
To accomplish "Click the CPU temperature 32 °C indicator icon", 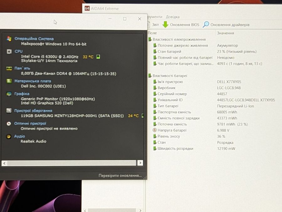I will click(98, 57).
